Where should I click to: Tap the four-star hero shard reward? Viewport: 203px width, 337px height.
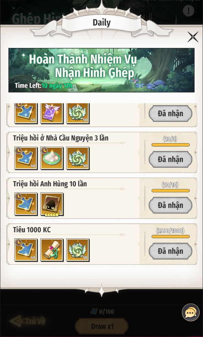coord(52,204)
